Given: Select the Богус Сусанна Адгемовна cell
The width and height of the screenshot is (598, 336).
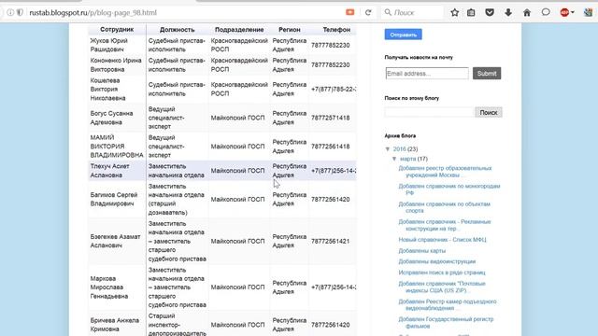Looking at the screenshot, I should point(117,118).
